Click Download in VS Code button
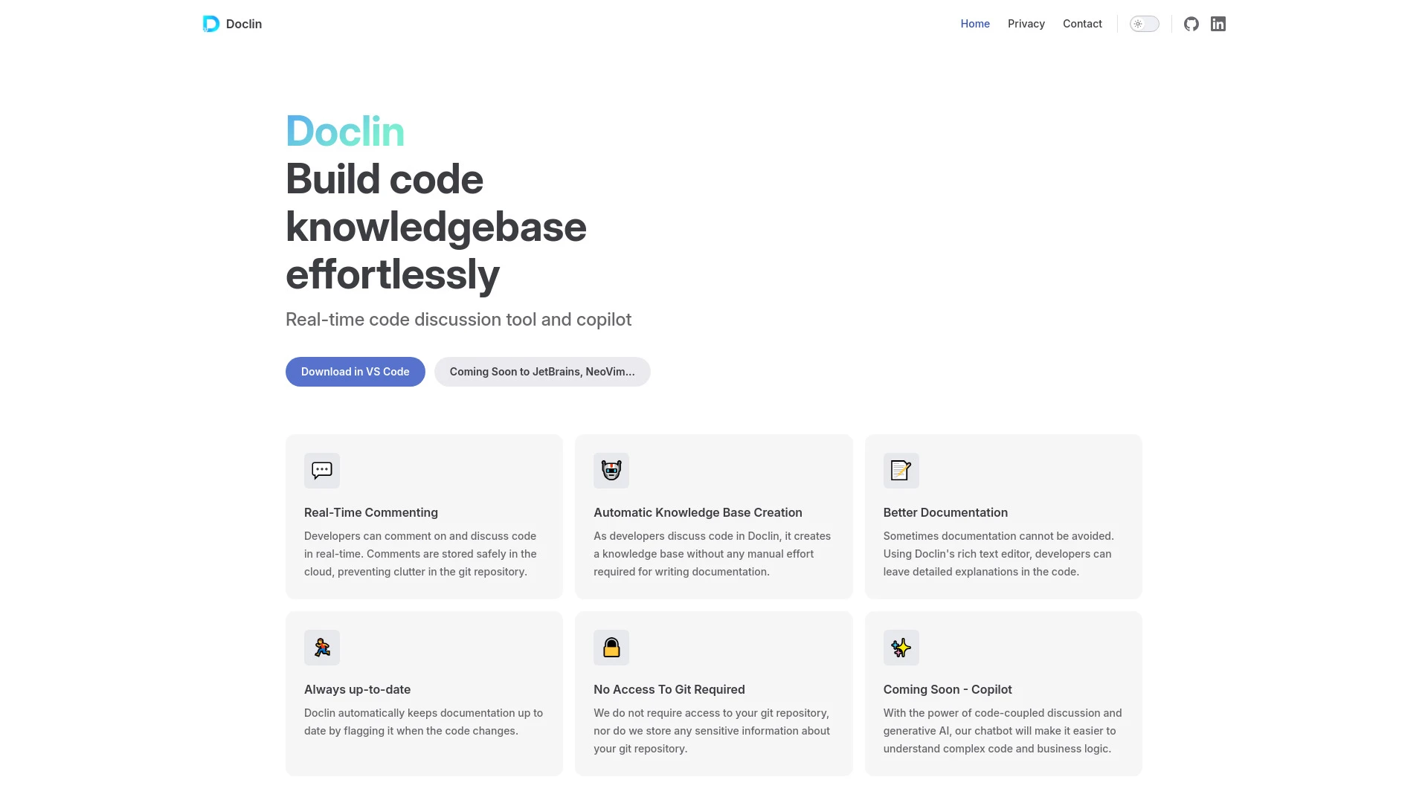Screen dimensions: 1428x803 (x=355, y=370)
